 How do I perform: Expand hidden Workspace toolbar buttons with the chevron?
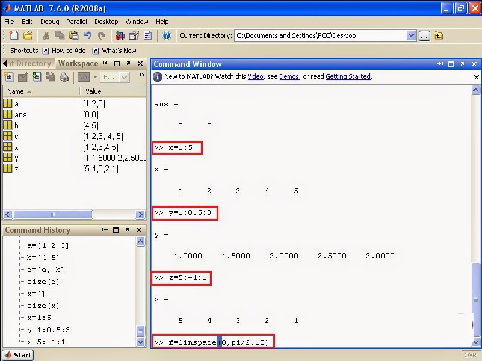(x=141, y=76)
